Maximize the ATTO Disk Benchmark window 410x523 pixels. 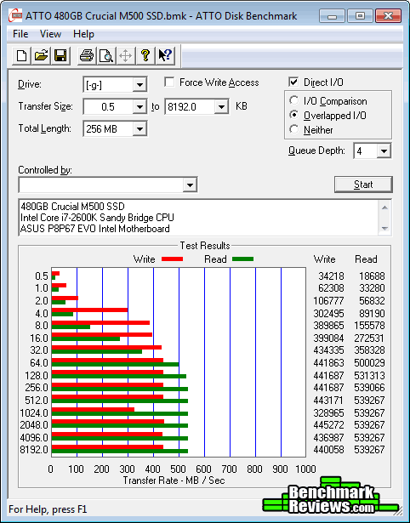[x=360, y=15]
